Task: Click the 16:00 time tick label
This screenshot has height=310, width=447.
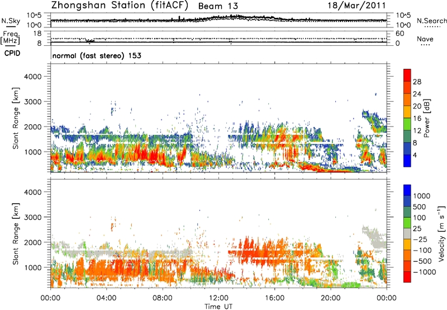Action: pos(274,298)
